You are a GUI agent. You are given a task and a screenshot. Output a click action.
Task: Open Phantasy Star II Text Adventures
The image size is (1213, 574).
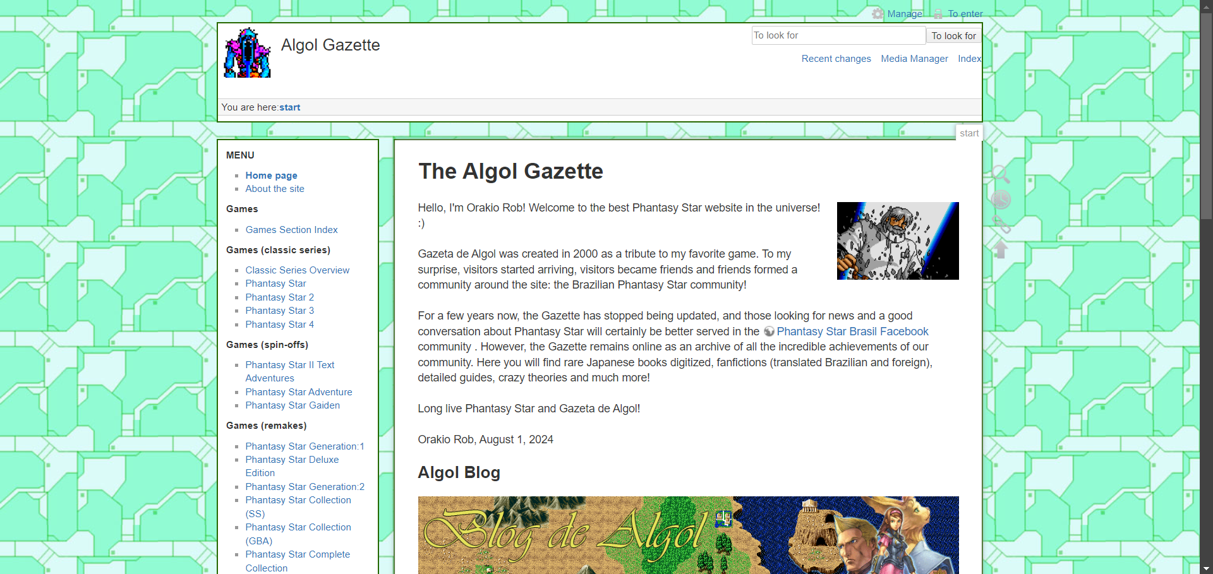[290, 371]
